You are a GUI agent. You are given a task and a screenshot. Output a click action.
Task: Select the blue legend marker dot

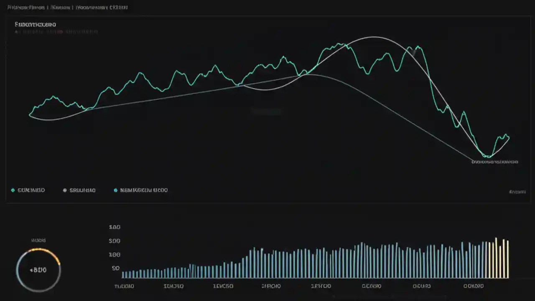click(x=116, y=190)
